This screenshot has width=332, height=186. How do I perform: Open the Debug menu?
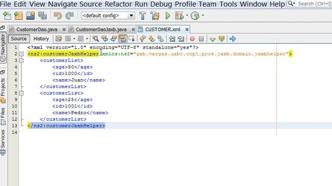coord(161,4)
